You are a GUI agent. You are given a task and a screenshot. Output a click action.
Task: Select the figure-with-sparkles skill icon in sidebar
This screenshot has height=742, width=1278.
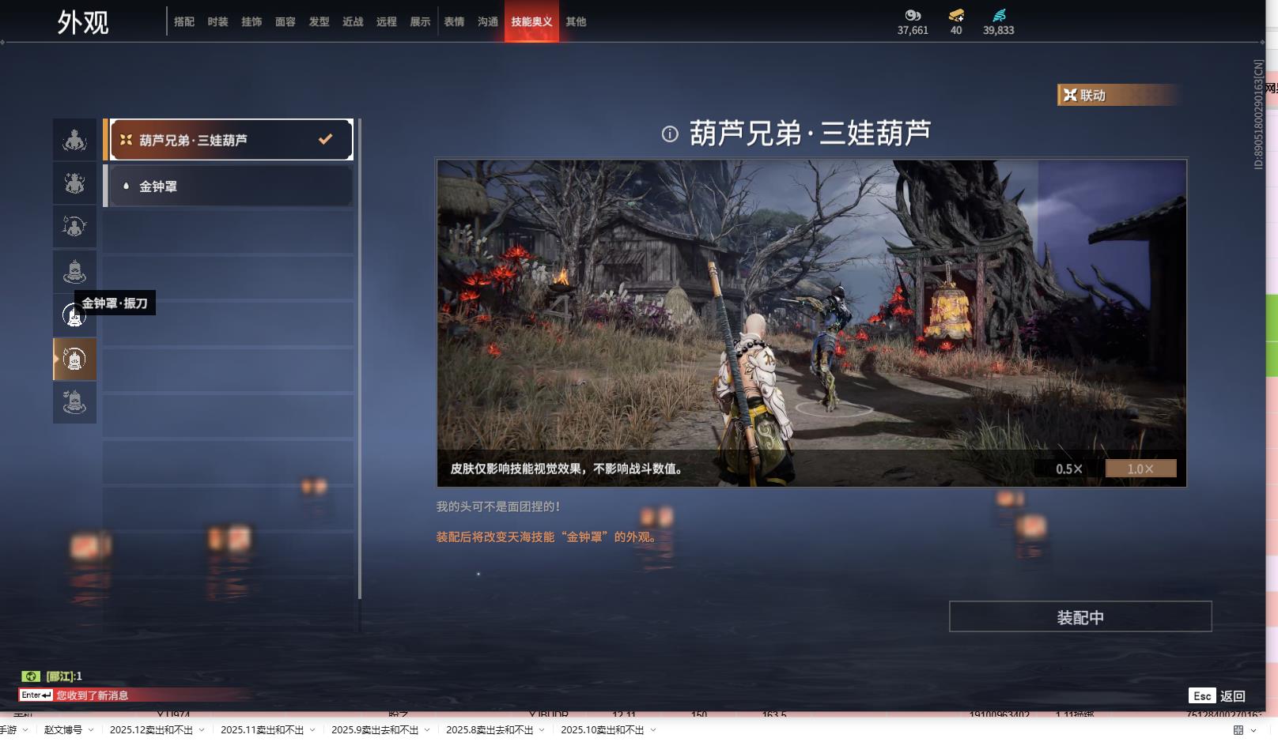click(x=74, y=183)
